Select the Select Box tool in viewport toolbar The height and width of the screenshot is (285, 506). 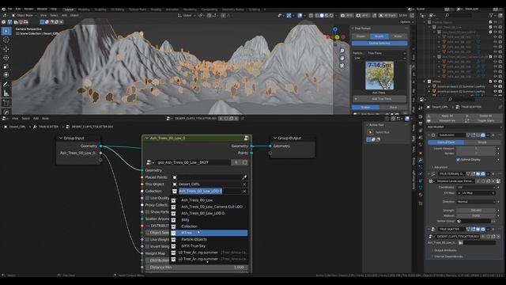tap(6, 31)
